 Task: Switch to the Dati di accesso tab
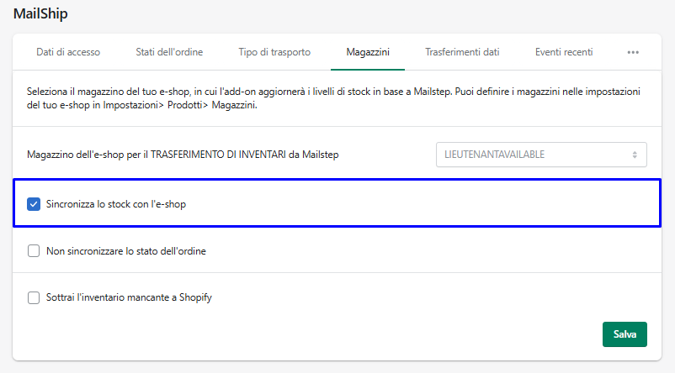pos(68,52)
